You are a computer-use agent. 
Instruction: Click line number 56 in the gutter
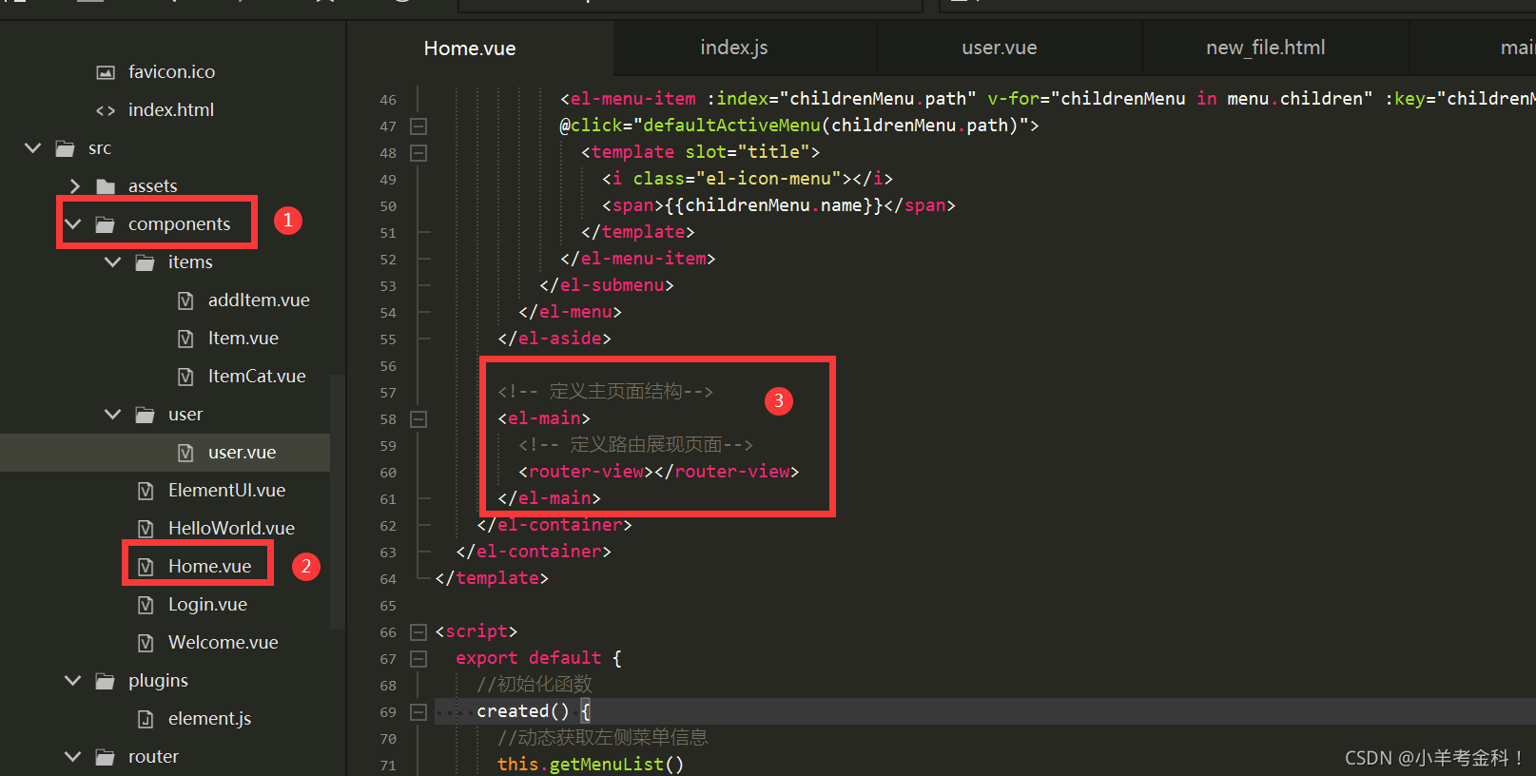tap(388, 366)
